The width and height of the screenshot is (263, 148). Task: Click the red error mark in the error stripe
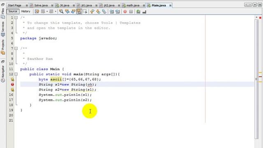tap(260, 77)
